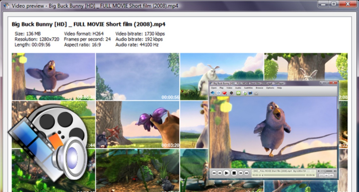
Task: Open Preferences tools icon in SMPlayer toolbar
Action: point(256,93)
